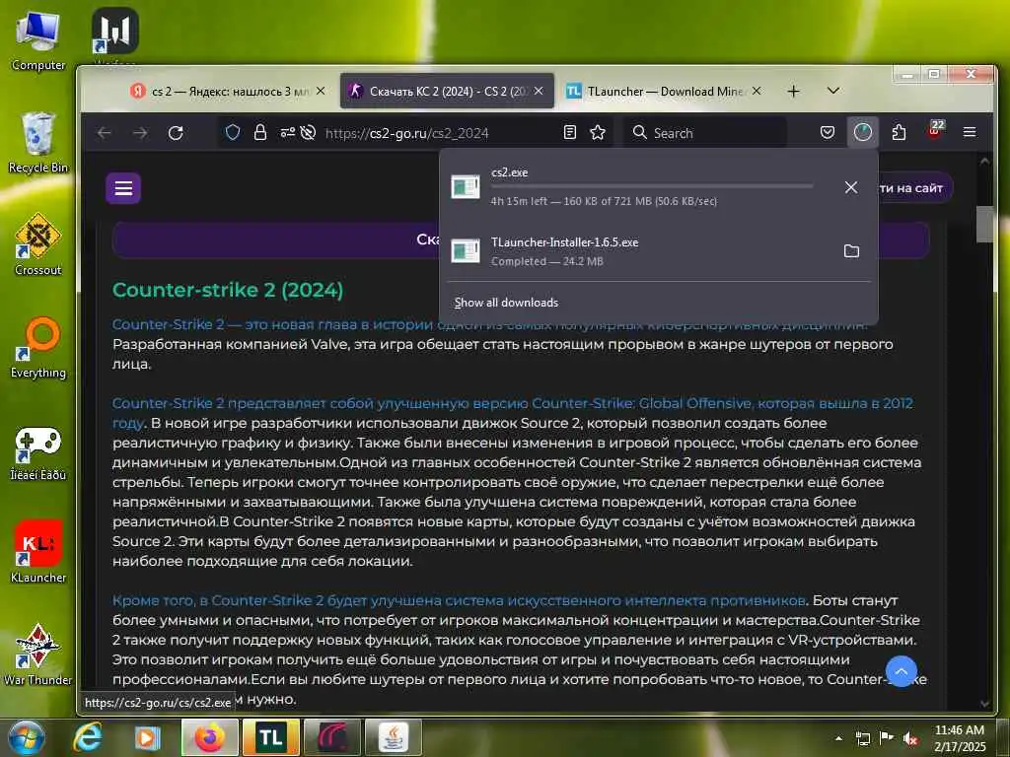
Task: Click the page vertical scrollbar thumb
Action: tap(983, 224)
